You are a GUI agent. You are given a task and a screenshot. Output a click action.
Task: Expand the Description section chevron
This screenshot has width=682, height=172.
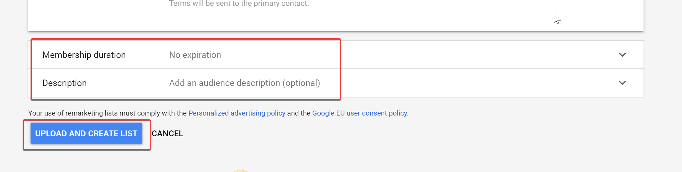coord(622,83)
